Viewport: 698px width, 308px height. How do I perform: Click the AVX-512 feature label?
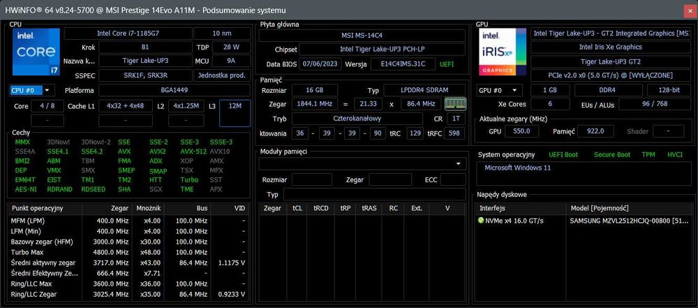coord(193,151)
